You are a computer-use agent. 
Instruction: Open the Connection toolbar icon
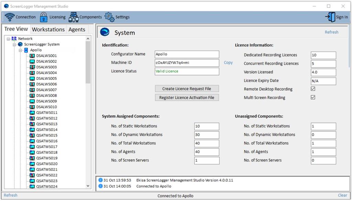pos(10,17)
